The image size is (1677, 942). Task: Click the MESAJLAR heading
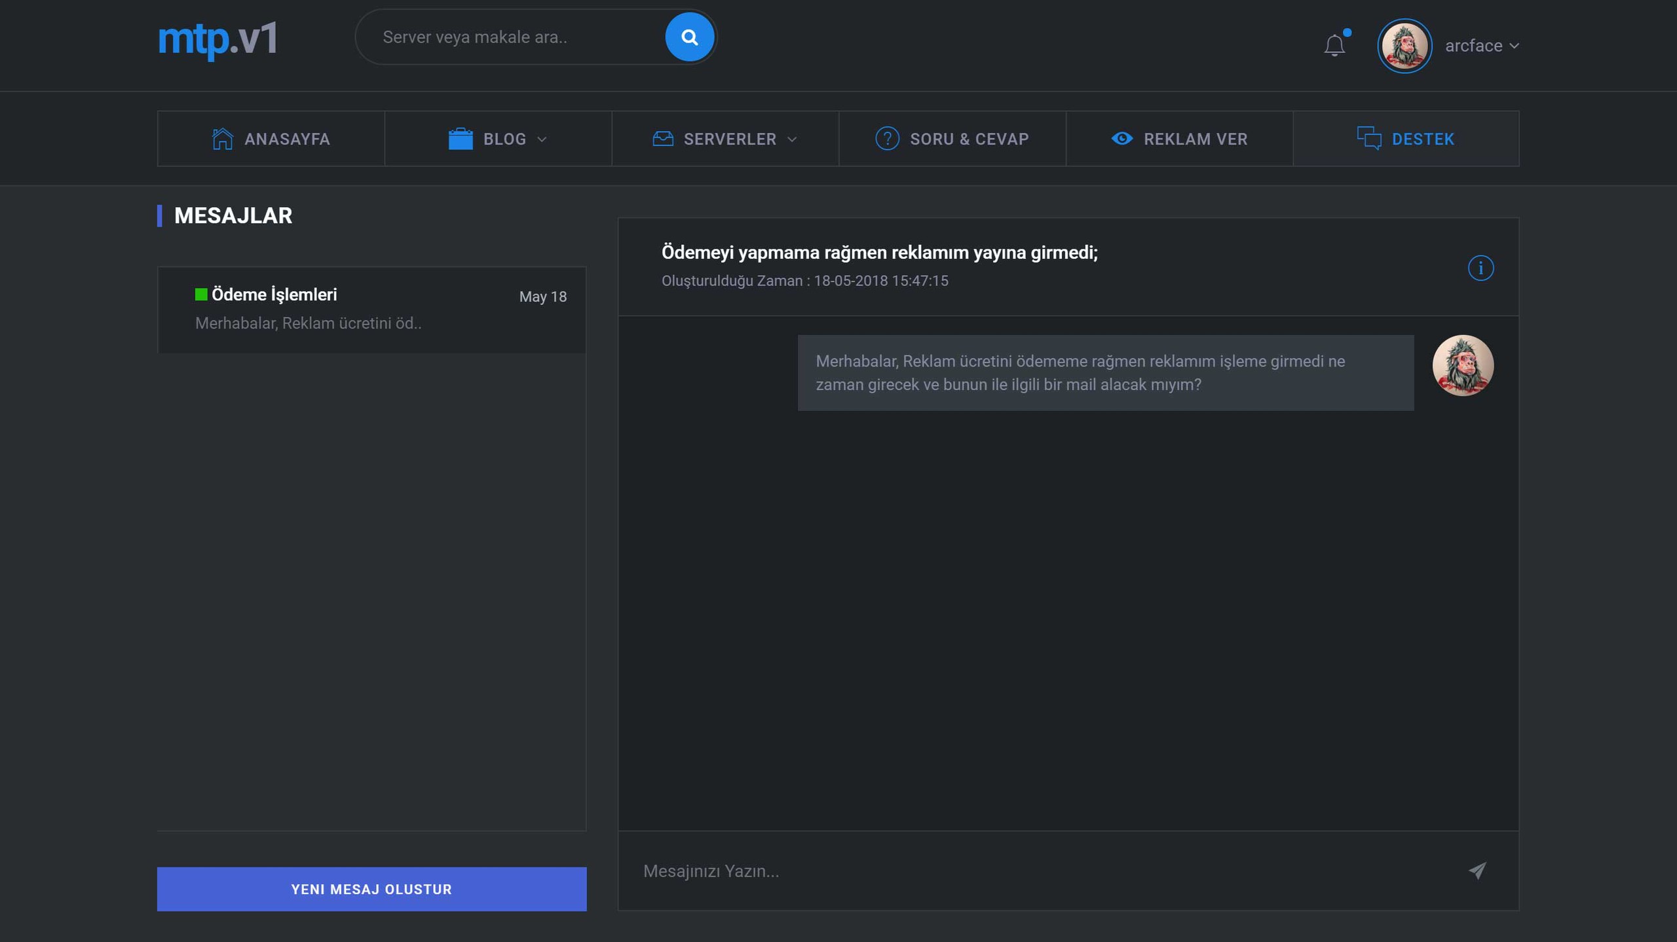[233, 216]
